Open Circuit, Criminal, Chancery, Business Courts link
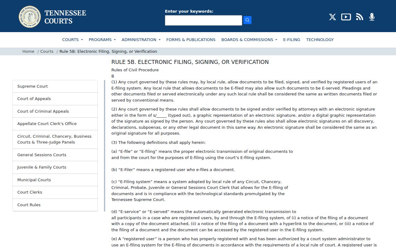396x247 pixels. coord(55,139)
